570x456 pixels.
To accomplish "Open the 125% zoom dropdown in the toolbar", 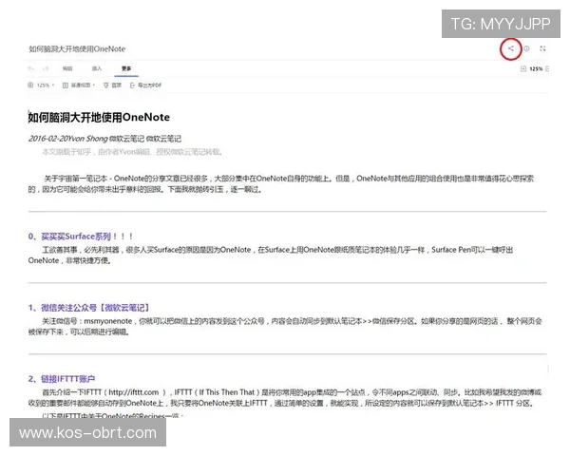I will point(41,85).
